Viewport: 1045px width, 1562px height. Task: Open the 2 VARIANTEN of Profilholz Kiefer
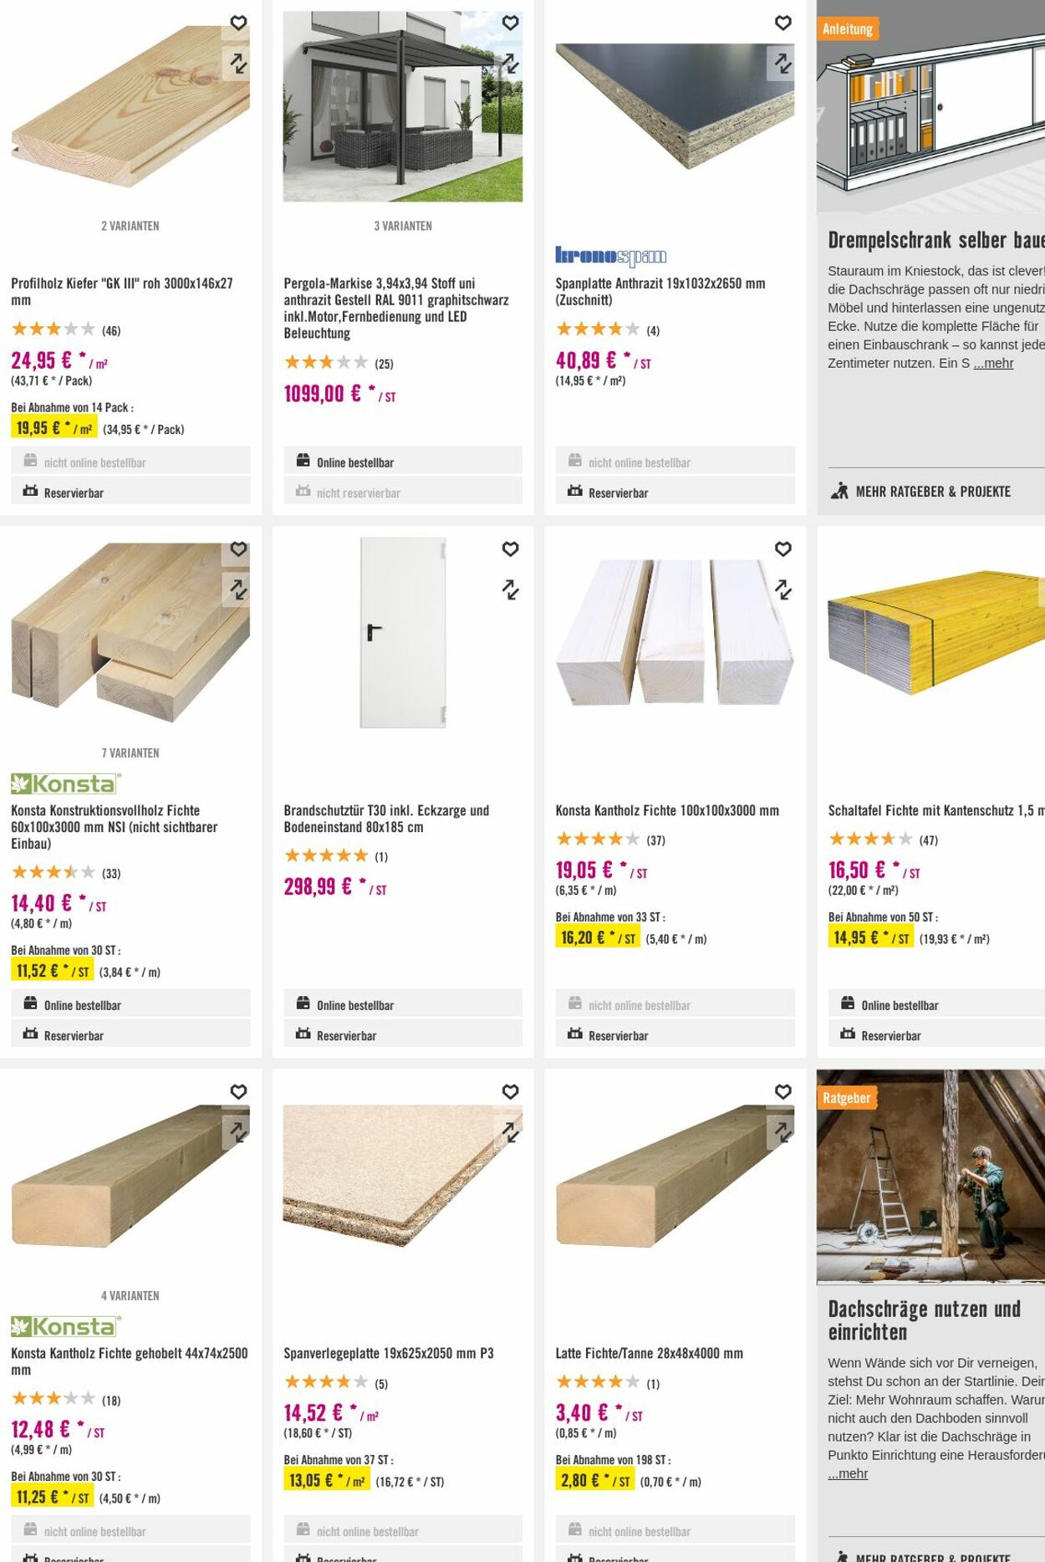pos(130,225)
